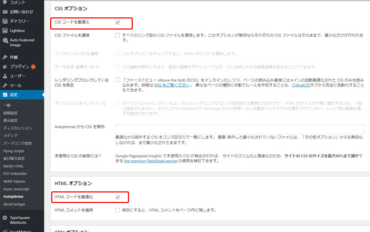Toggle すべての CSS をインライン化 checkbox
This screenshot has height=232, width=370.
point(117,103)
